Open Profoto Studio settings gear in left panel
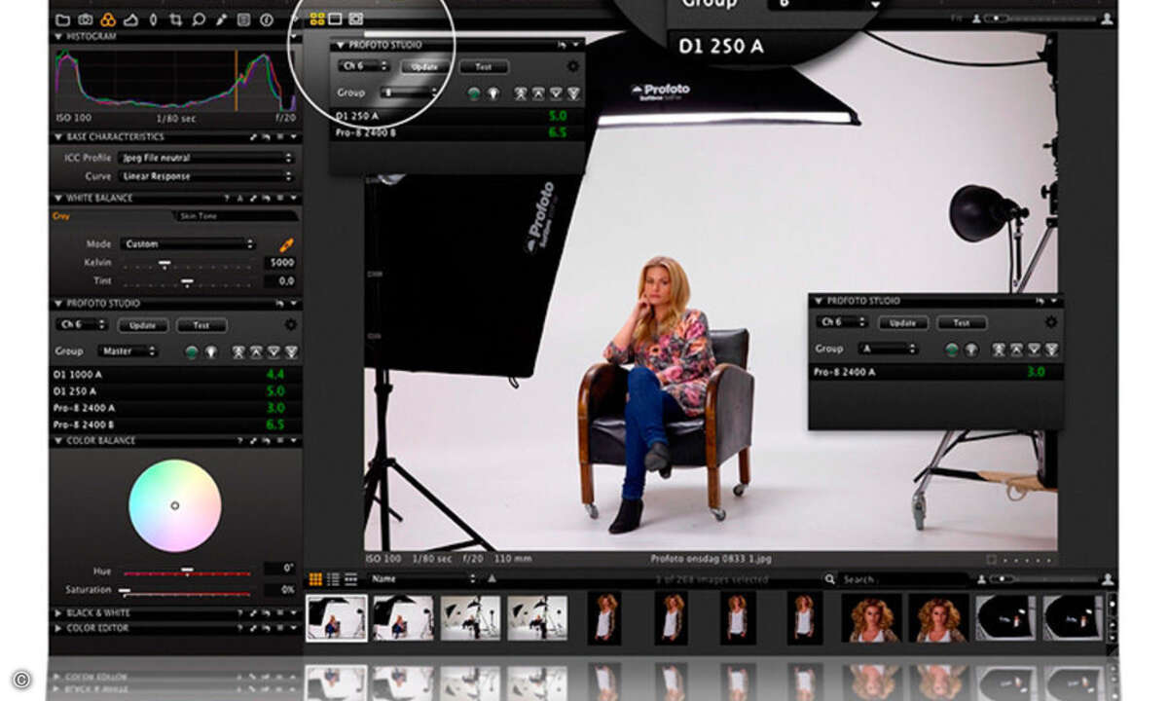Image resolution: width=1168 pixels, height=701 pixels. [290, 325]
